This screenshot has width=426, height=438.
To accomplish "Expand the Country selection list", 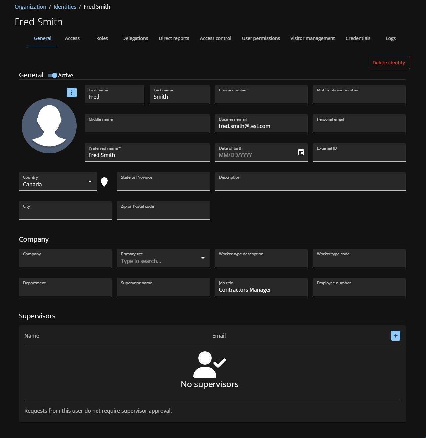I will 90,181.
